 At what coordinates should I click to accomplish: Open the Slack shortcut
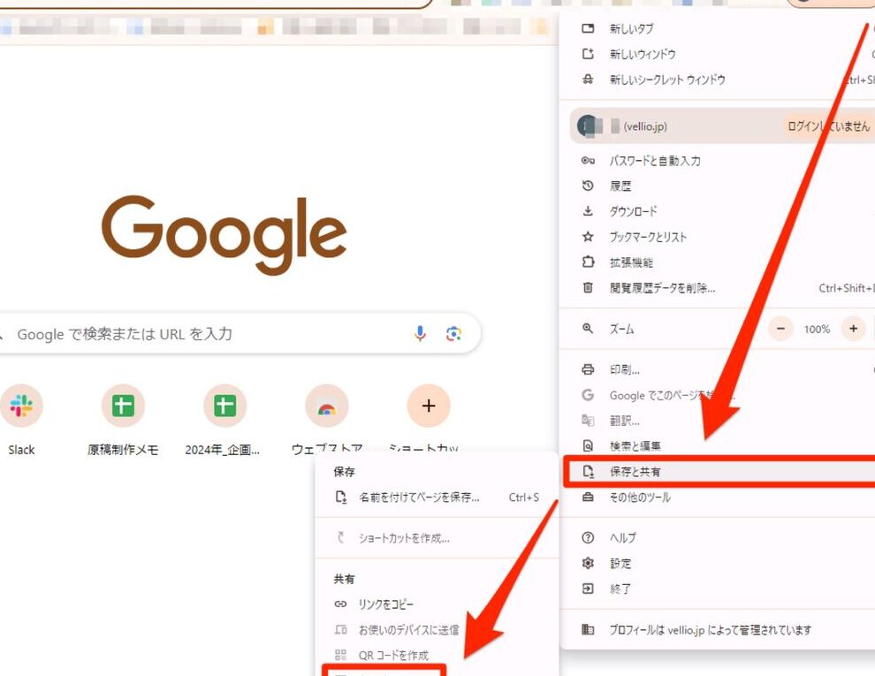pos(21,406)
